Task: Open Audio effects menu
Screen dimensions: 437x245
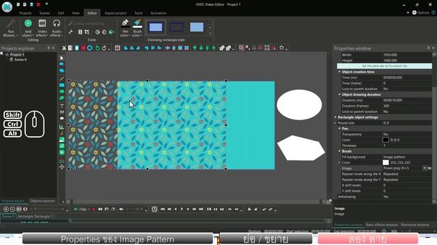Action: tap(56, 28)
